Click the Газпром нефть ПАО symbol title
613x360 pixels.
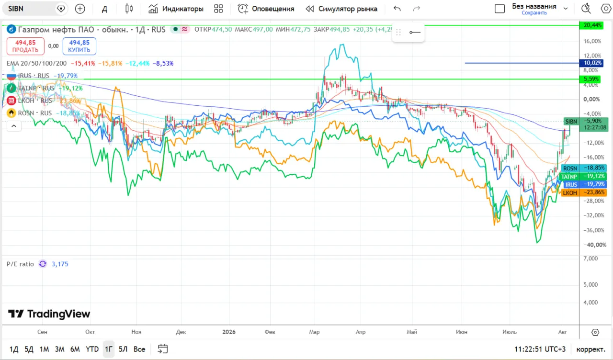73,30
